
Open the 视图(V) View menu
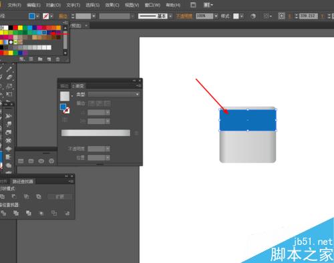132,5
